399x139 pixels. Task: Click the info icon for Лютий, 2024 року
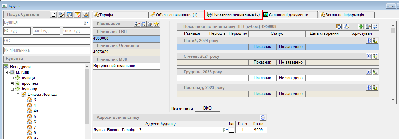click(x=368, y=41)
